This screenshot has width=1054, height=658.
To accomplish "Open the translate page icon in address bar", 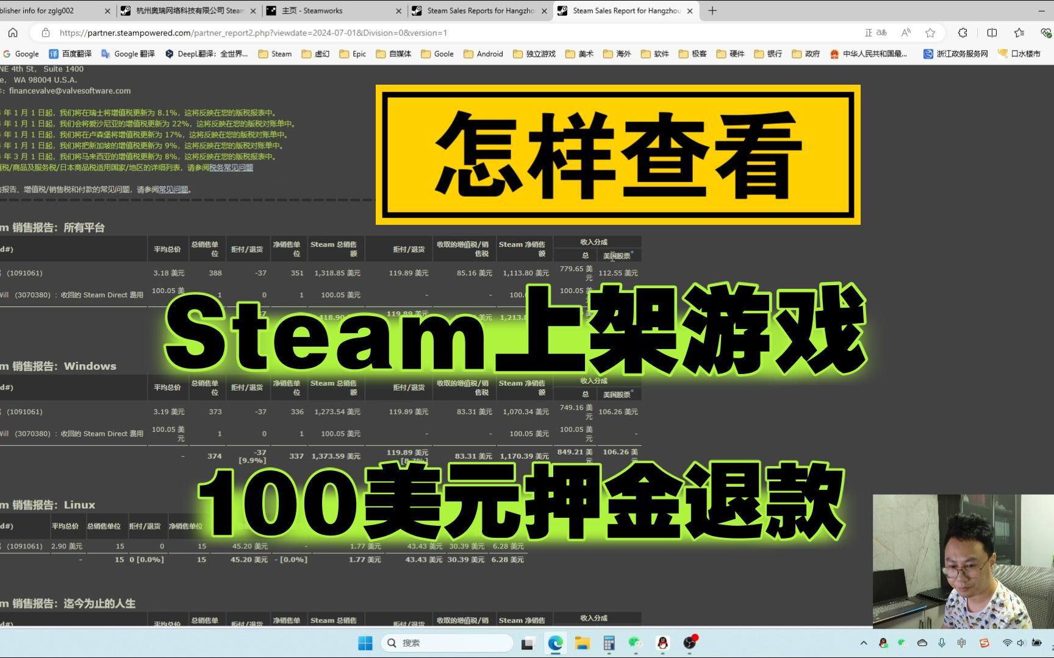I will pos(875,33).
